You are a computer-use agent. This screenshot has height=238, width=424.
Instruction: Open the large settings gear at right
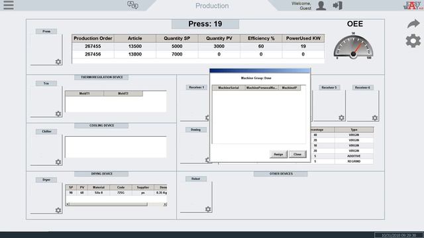click(413, 41)
